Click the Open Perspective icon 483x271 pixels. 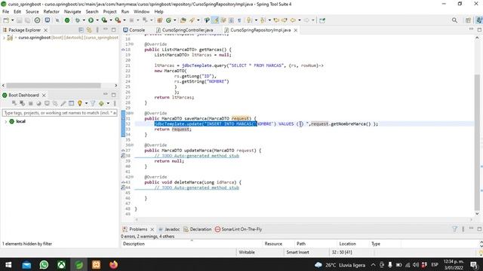click(468, 20)
